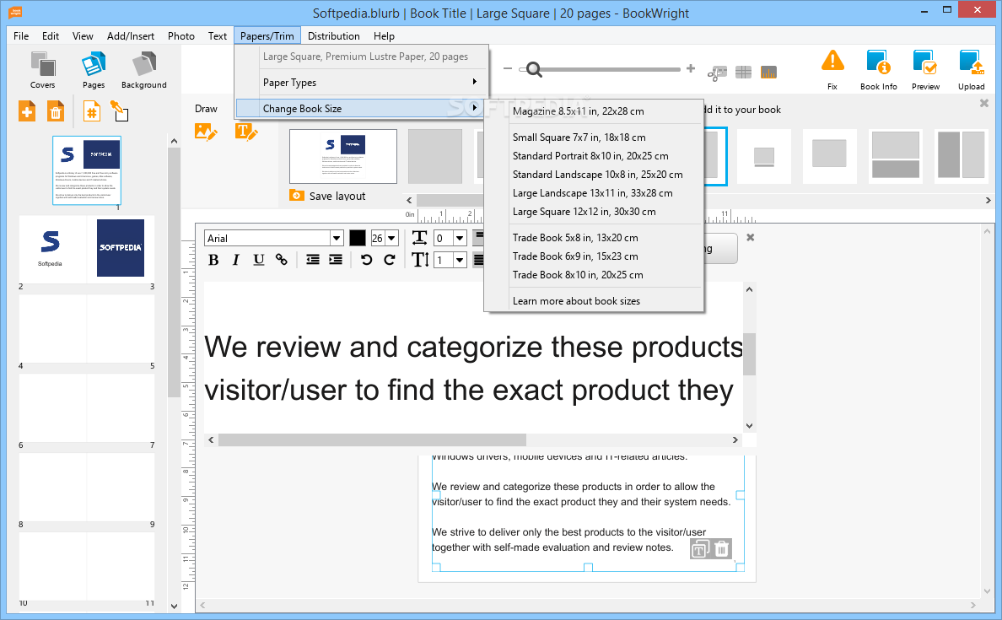Delete the text container trash icon
Viewport: 1002px width, 620px height.
(721, 549)
